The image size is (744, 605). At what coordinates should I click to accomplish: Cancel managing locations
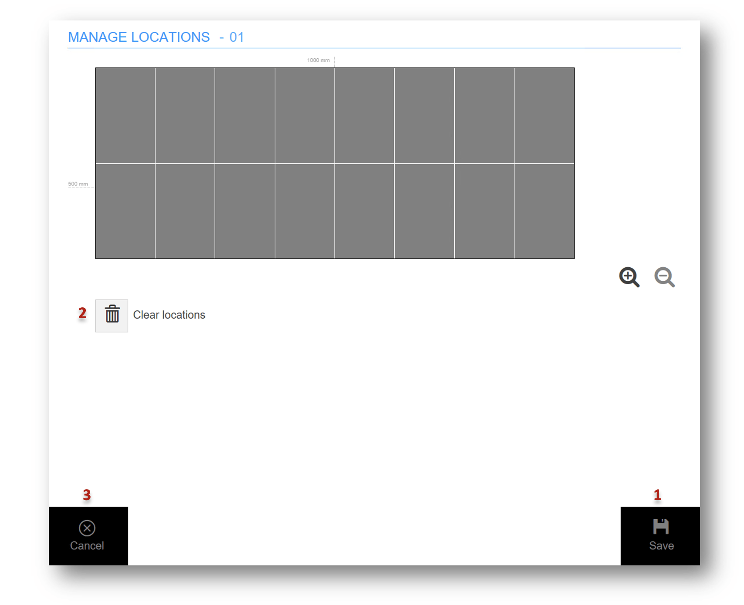coord(88,536)
